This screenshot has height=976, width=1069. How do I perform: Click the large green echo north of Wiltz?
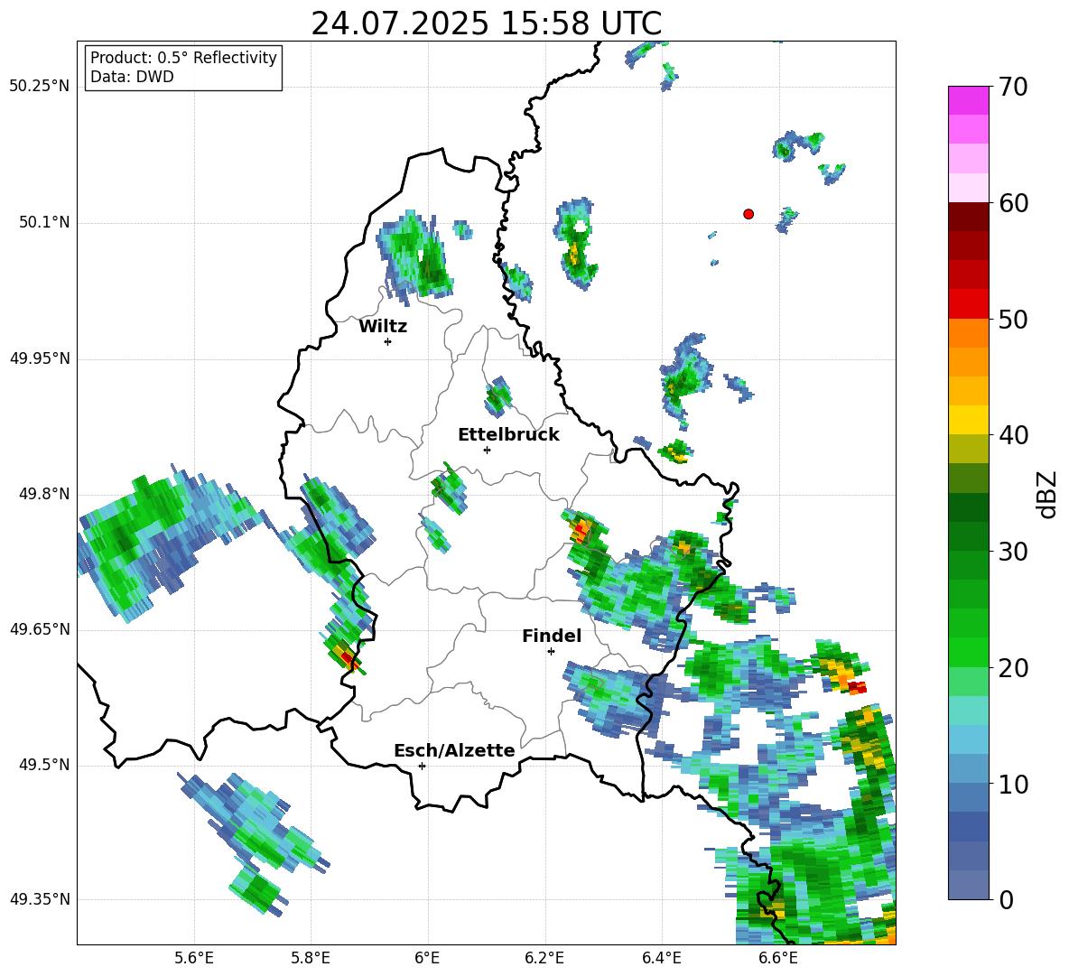click(x=416, y=256)
